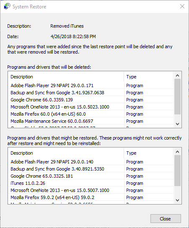Select Backup and Sync 3.40.8921.5350 row
189x228 pixels.
91,169
